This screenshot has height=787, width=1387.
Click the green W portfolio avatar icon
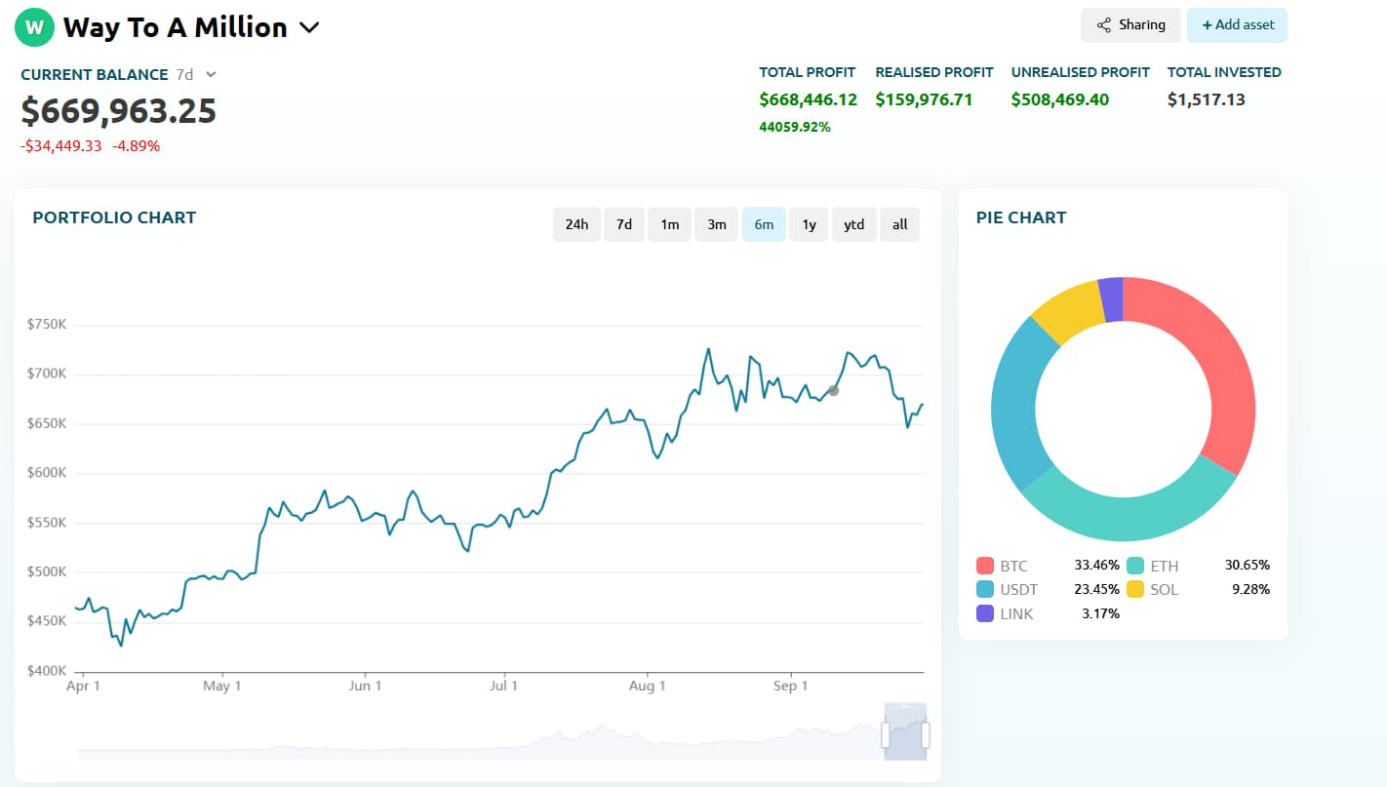34,26
